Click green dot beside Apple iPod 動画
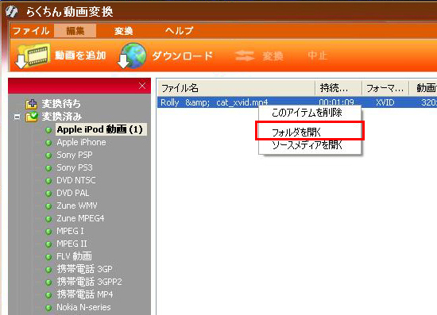The height and width of the screenshot is (315, 437). pyautogui.click(x=48, y=130)
